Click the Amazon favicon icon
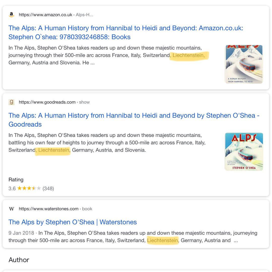272x272 pixels. [x=11, y=15]
